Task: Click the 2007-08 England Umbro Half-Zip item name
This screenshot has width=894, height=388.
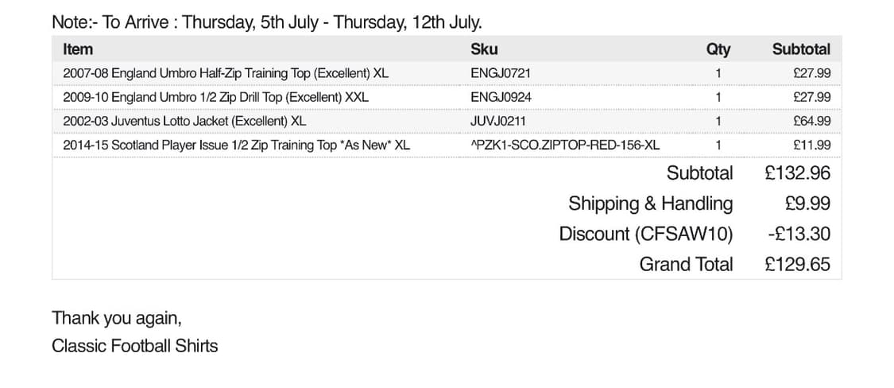Action: pos(226,73)
